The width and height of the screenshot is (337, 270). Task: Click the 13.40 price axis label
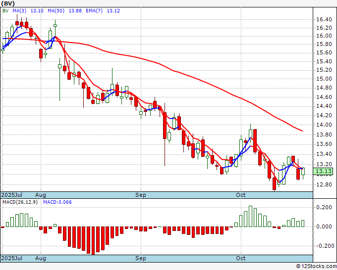click(324, 154)
